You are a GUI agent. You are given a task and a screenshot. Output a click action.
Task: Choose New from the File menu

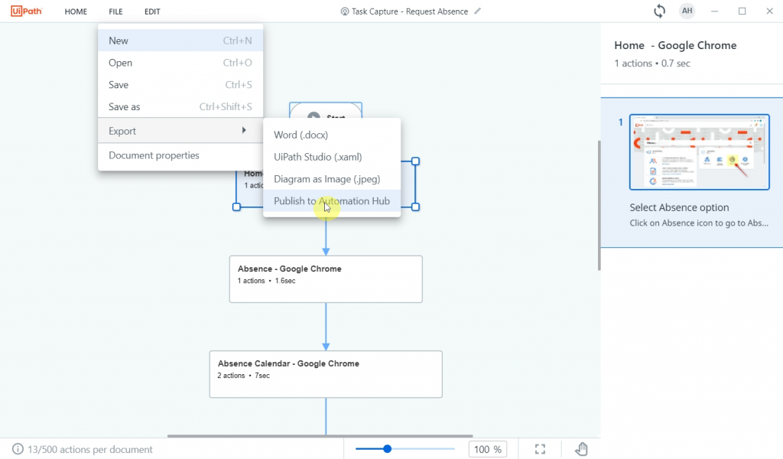180,41
